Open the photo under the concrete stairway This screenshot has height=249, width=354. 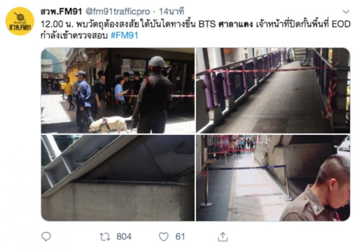pyautogui.click(x=118, y=178)
